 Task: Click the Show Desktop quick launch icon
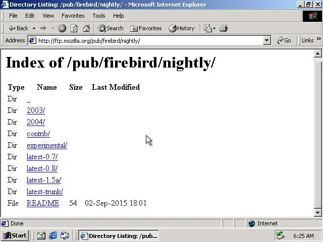pos(41,235)
